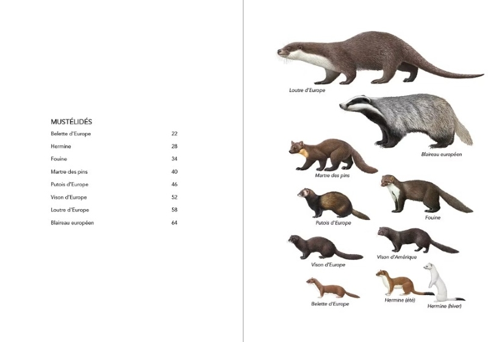Click the white winter stoat illustration
This screenshot has width=488, height=342.
click(443, 282)
